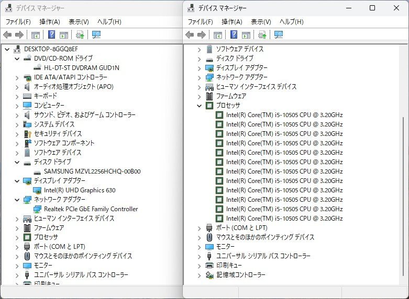Expand IDE ATA/ATAPI コントローラー node
Viewport: 409px width, 299px height.
pos(17,77)
